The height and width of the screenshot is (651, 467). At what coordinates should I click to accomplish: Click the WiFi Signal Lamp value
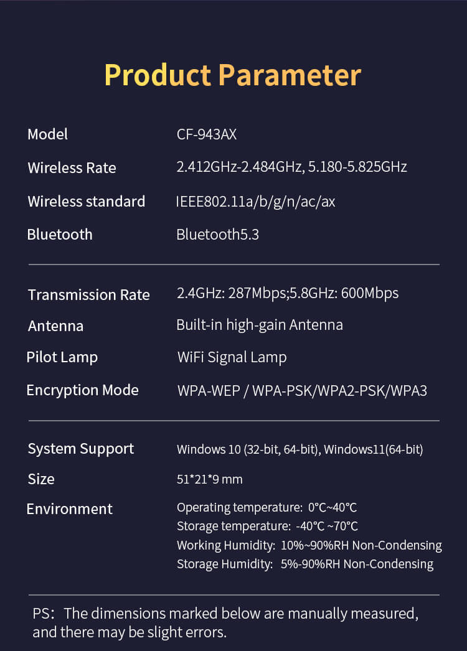tap(232, 357)
